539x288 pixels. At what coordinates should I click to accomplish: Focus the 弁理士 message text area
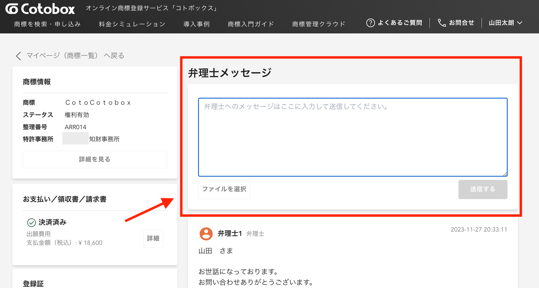(x=353, y=137)
